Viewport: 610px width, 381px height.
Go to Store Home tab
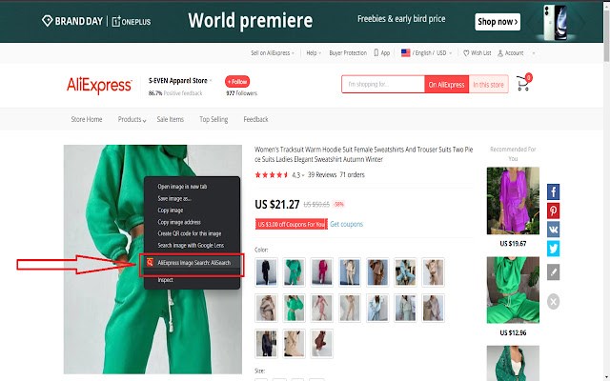[87, 119]
